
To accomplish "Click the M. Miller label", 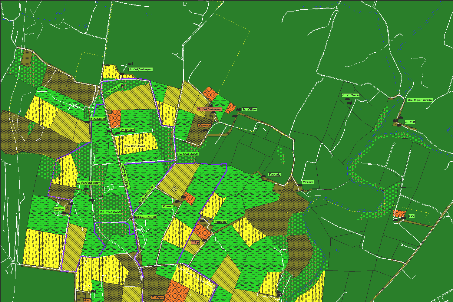I will [x=249, y=109].
